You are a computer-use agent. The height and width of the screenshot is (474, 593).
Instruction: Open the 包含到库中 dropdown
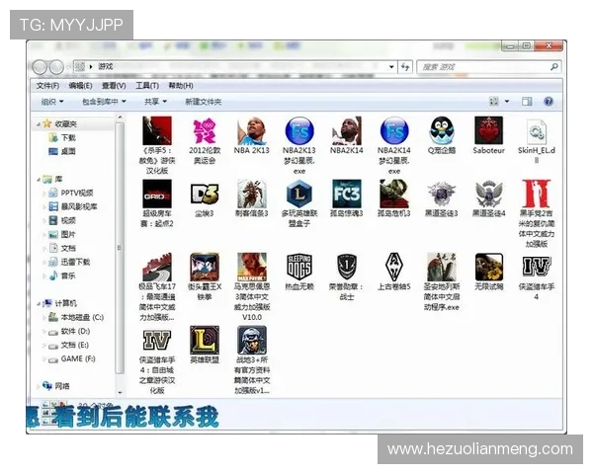coord(104,102)
